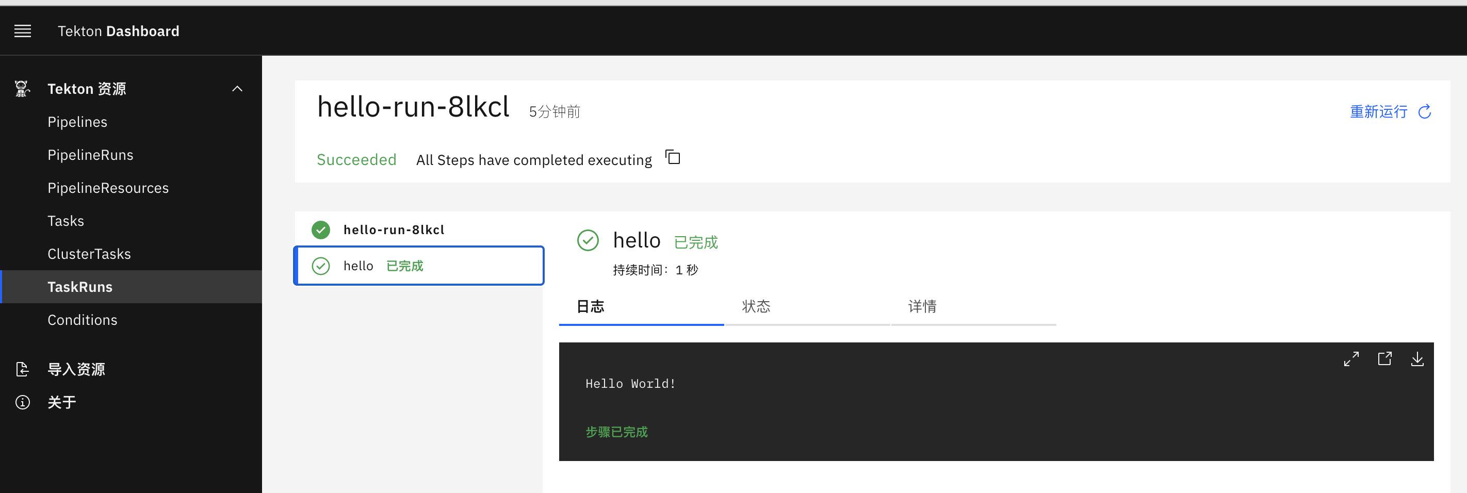Click the Succeeded status text
Screen dimensions: 1467x493
tap(356, 160)
